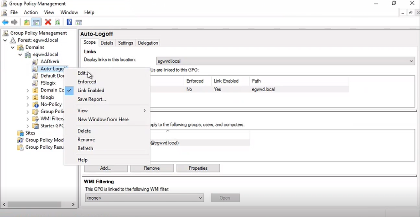The width and height of the screenshot is (420, 217).
Task: Click the Properties button
Action: [x=198, y=168]
